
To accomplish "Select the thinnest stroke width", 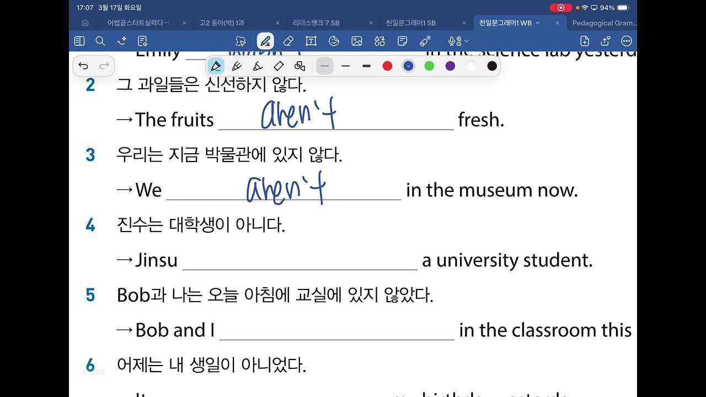I will 325,66.
